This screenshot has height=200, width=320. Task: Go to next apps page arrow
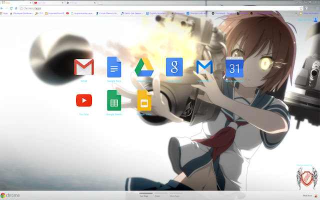click(x=307, y=104)
